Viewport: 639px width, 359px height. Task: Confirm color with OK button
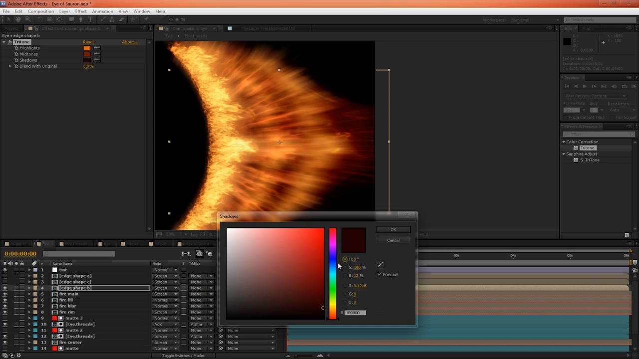click(x=393, y=230)
